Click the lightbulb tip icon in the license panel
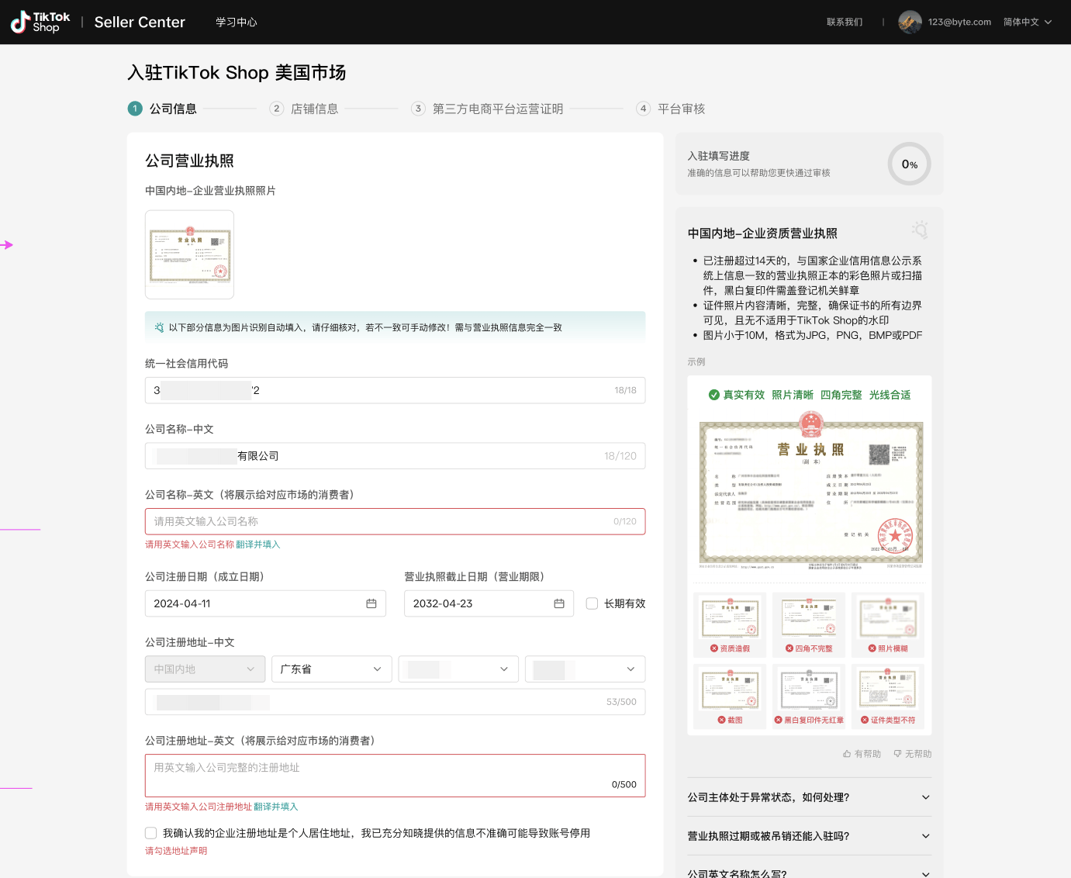1071x878 pixels. pyautogui.click(x=920, y=230)
